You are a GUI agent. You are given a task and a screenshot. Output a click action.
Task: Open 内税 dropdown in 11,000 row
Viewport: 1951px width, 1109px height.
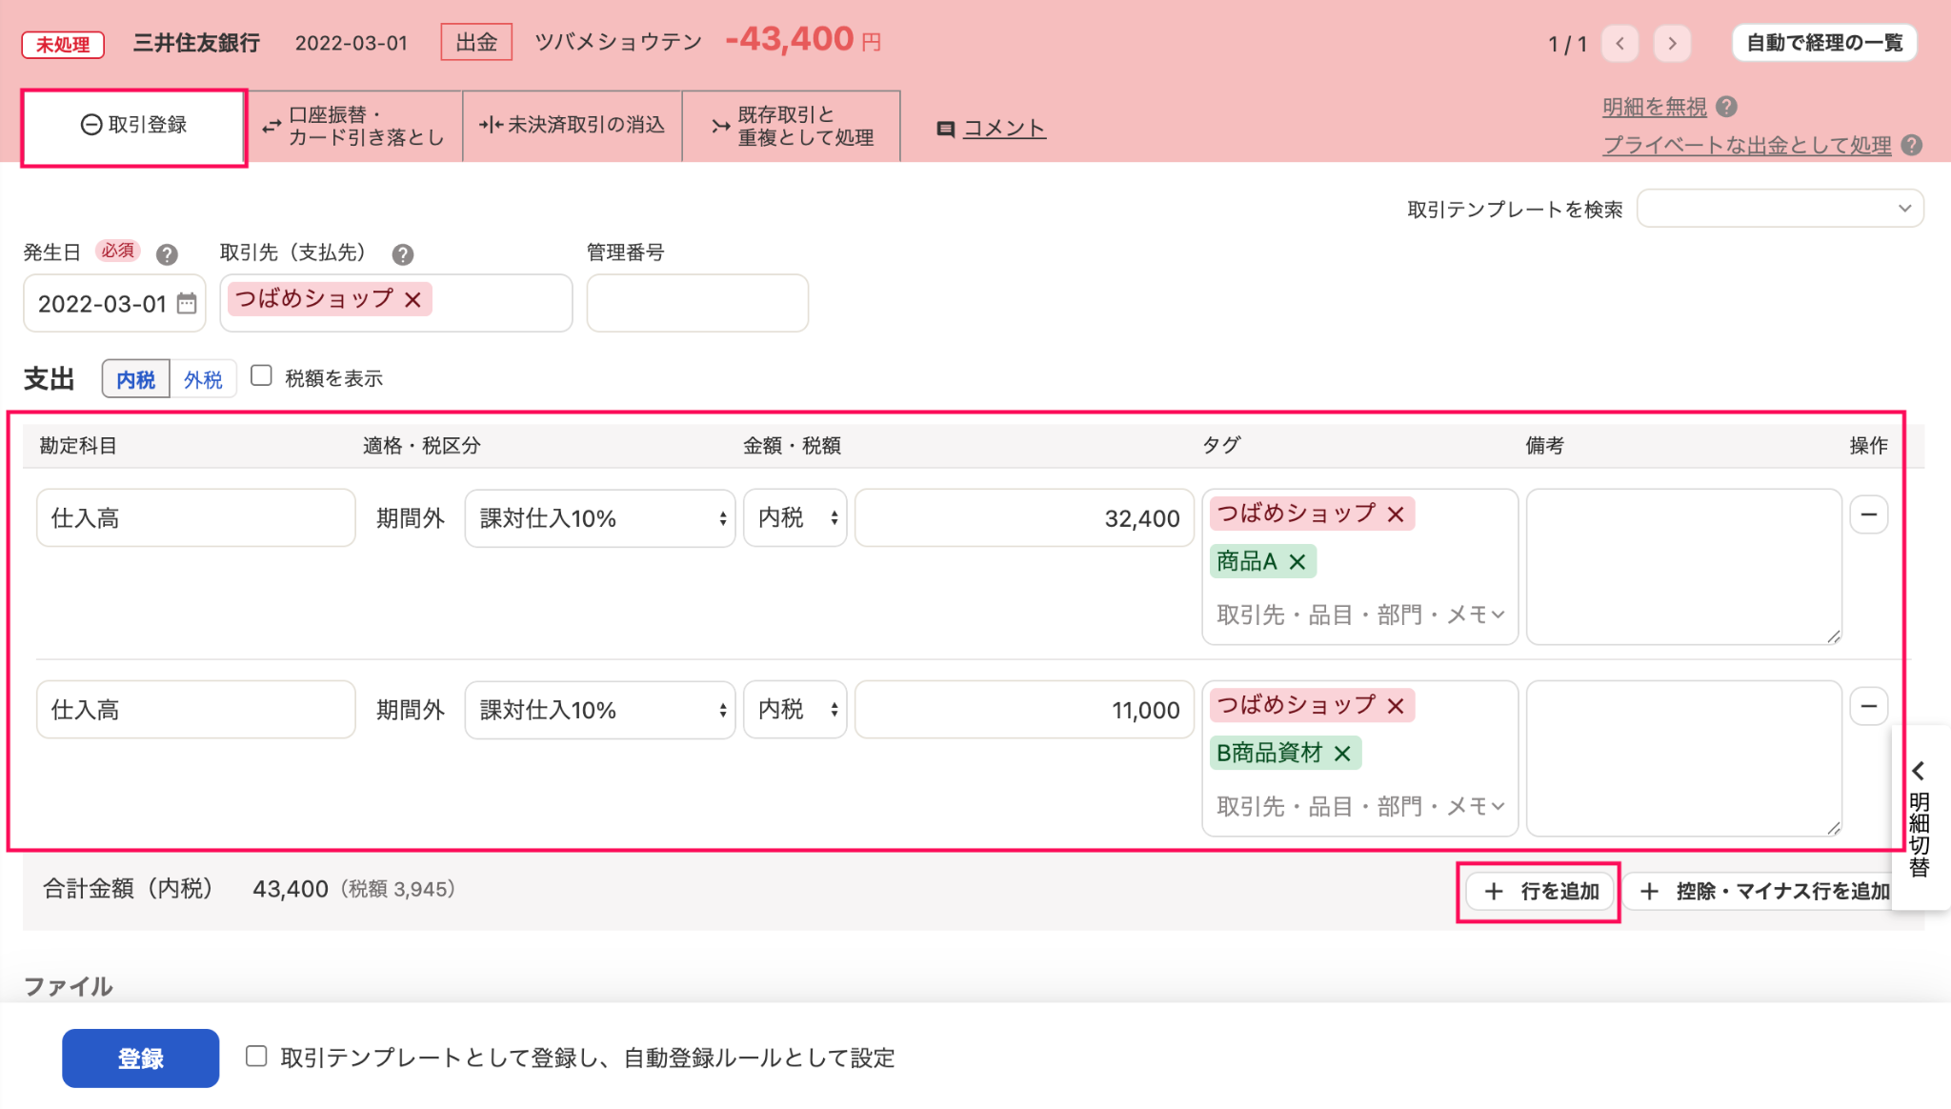(x=795, y=710)
